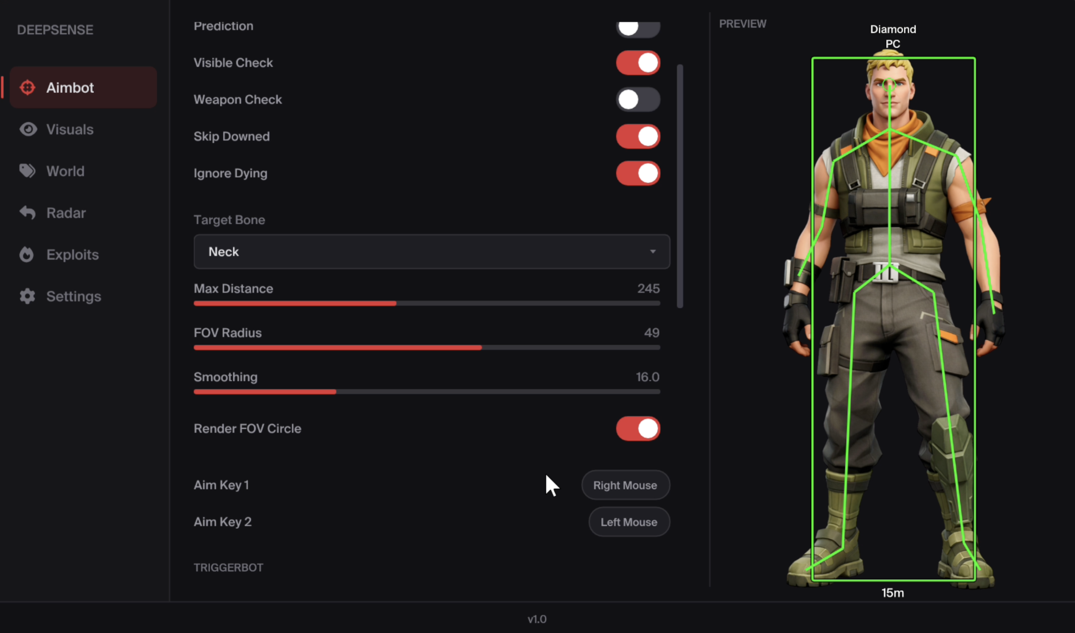Disable the Visible Check toggle
Viewport: 1075px width, 633px height.
click(x=637, y=62)
